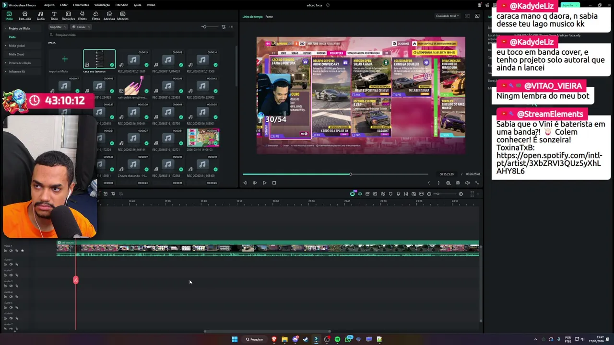Select the caça aos tesouros media thumbnail
Image resolution: width=614 pixels, height=345 pixels.
click(x=99, y=59)
